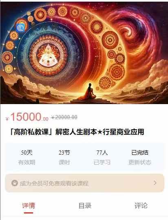Open the membership banner chevron arrow
168x220 pixels.
click(x=155, y=183)
